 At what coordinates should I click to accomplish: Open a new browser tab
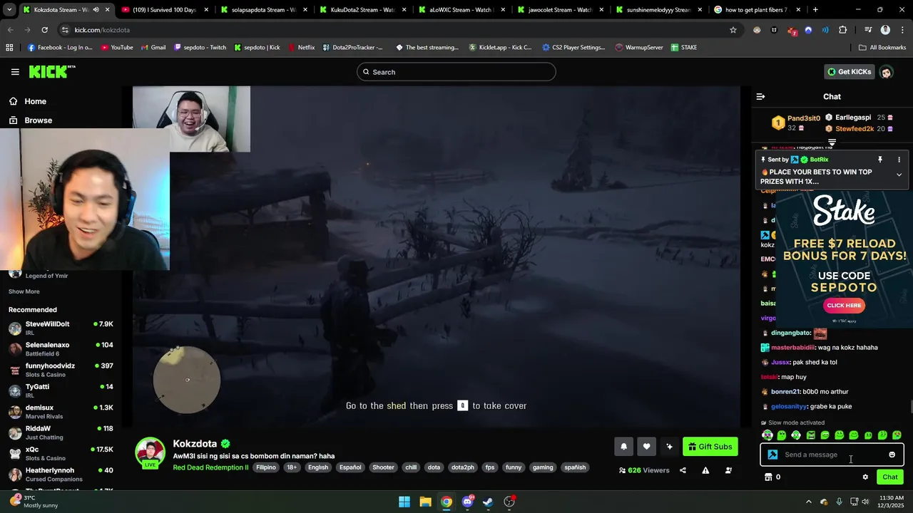pos(815,10)
